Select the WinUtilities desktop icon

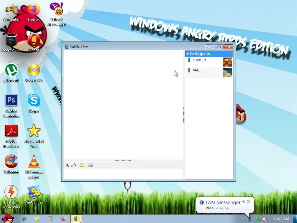click(34, 195)
